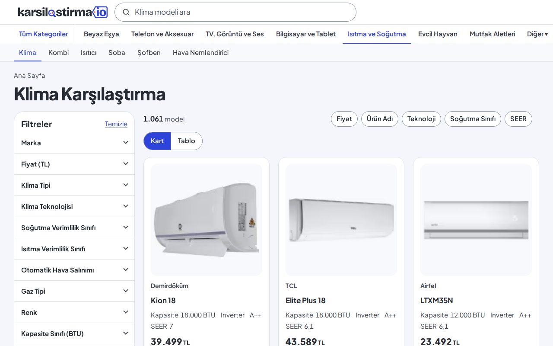
Task: Go to Ana Sayfa breadcrumb
Action: click(x=29, y=75)
